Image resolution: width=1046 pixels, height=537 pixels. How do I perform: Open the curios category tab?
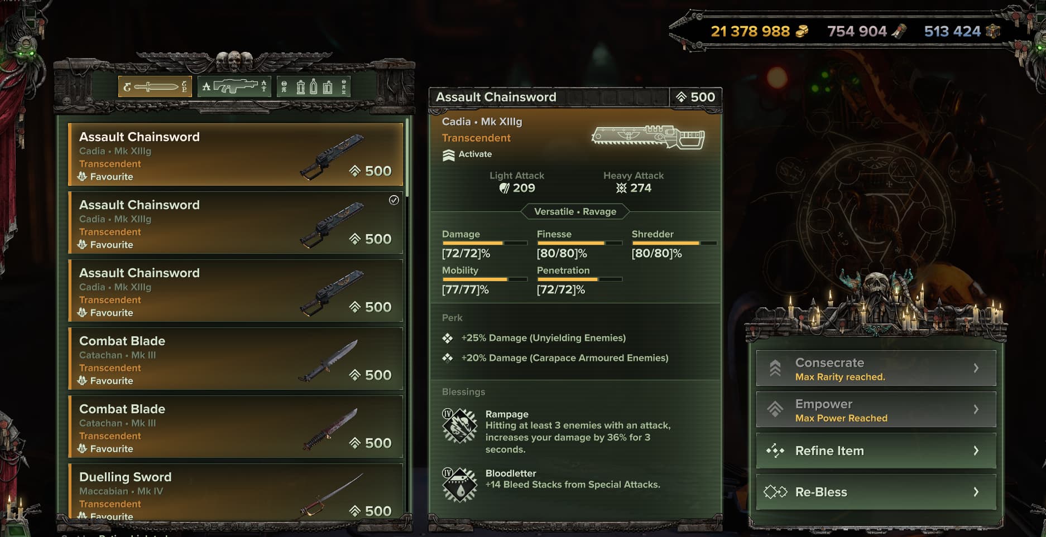click(x=314, y=86)
